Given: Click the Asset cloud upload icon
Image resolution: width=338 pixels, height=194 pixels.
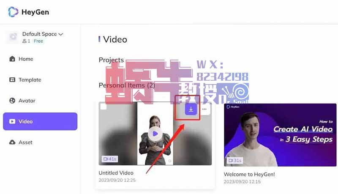Looking at the screenshot, I should pos(12,142).
